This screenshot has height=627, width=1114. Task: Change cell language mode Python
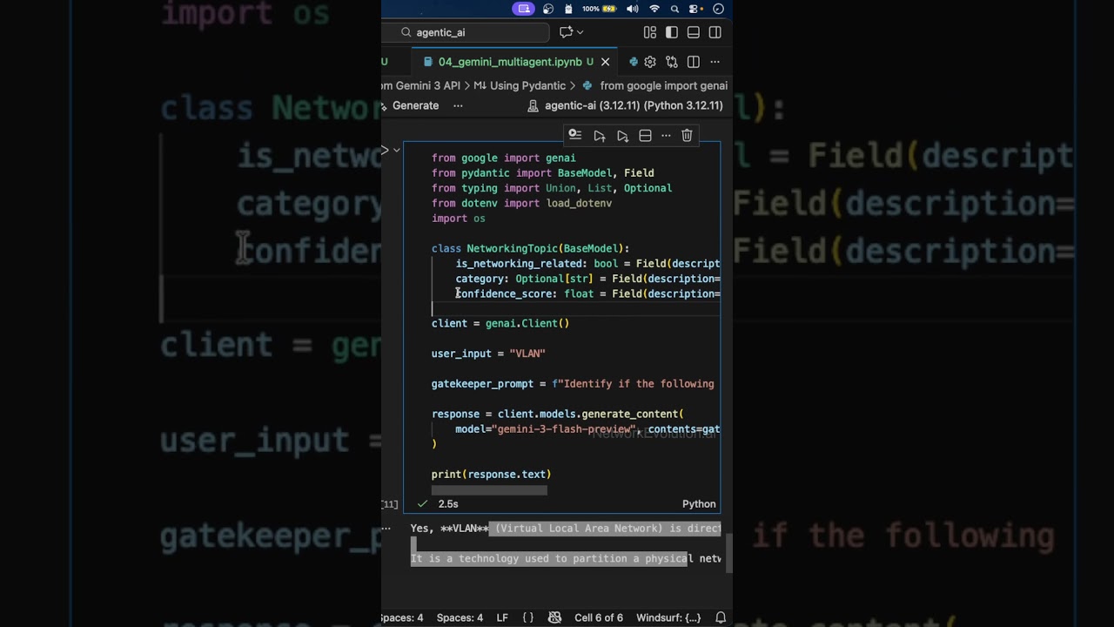click(699, 504)
